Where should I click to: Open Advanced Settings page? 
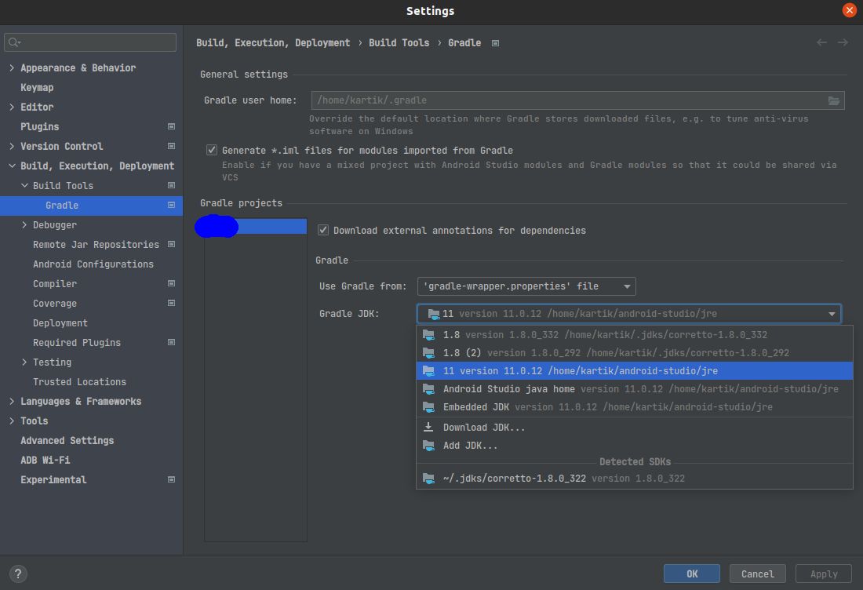click(67, 440)
